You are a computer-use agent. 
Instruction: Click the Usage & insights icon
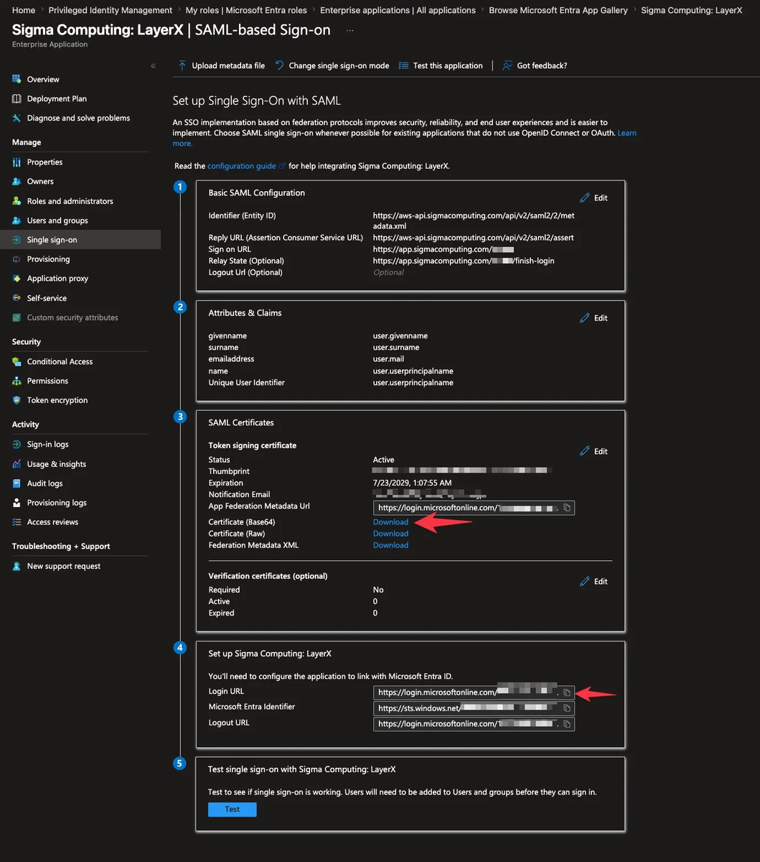(x=17, y=464)
